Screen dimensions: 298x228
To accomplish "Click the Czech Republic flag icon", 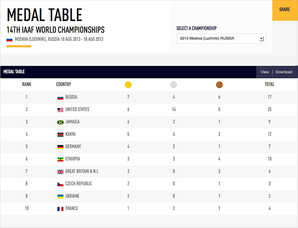I will tap(60, 184).
